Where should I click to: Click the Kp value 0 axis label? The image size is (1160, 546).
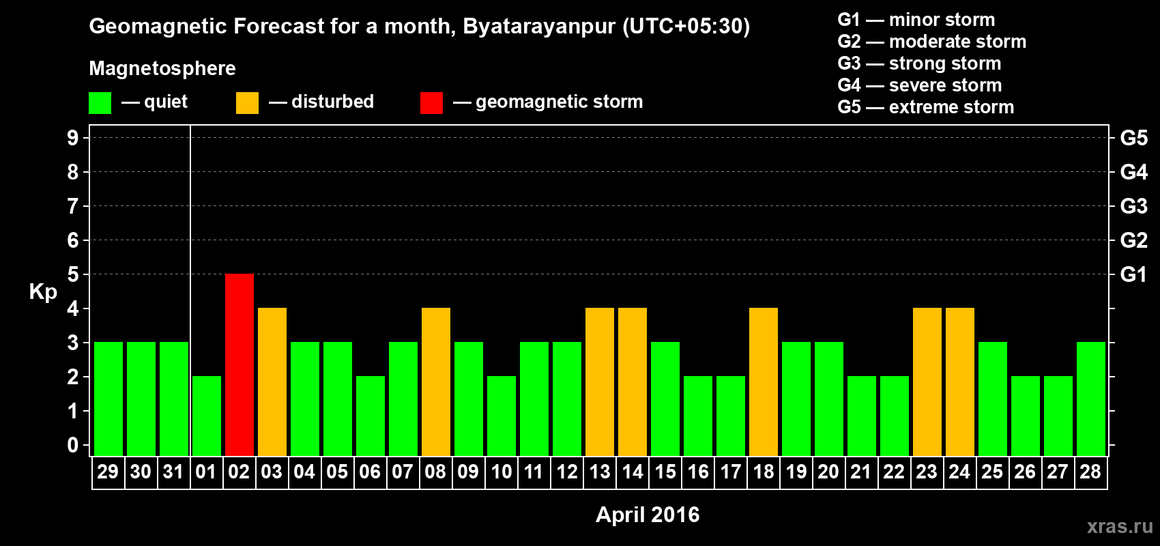click(x=73, y=445)
